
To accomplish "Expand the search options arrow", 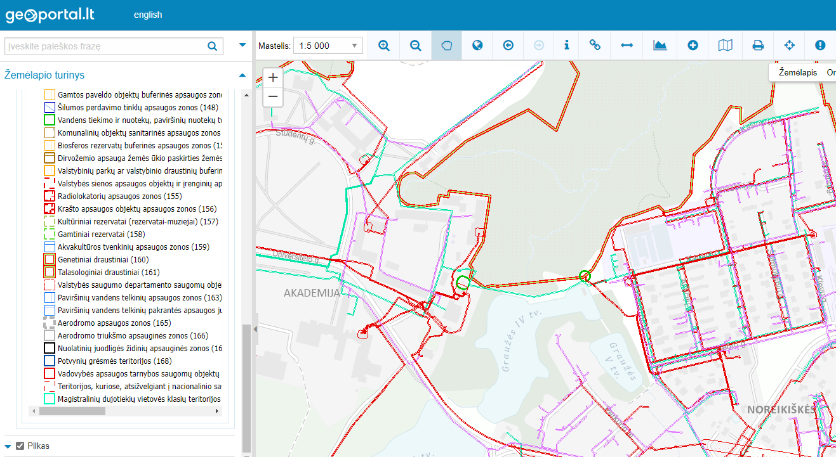I will pos(242,45).
